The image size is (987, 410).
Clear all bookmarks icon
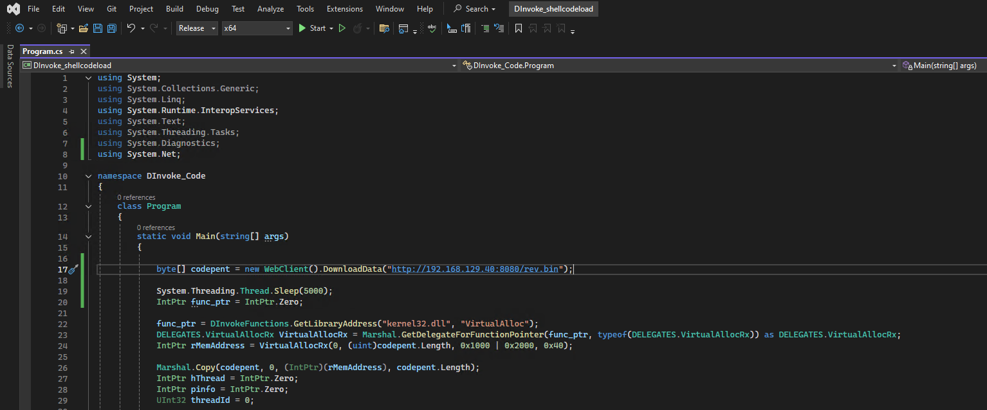(x=562, y=28)
